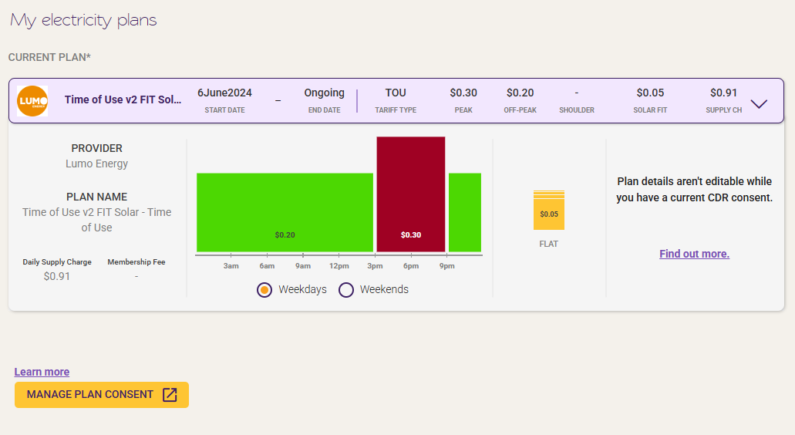Viewport: 795px width, 435px height.
Task: Click the external link icon on Manage Plan Consent
Action: 170,394
